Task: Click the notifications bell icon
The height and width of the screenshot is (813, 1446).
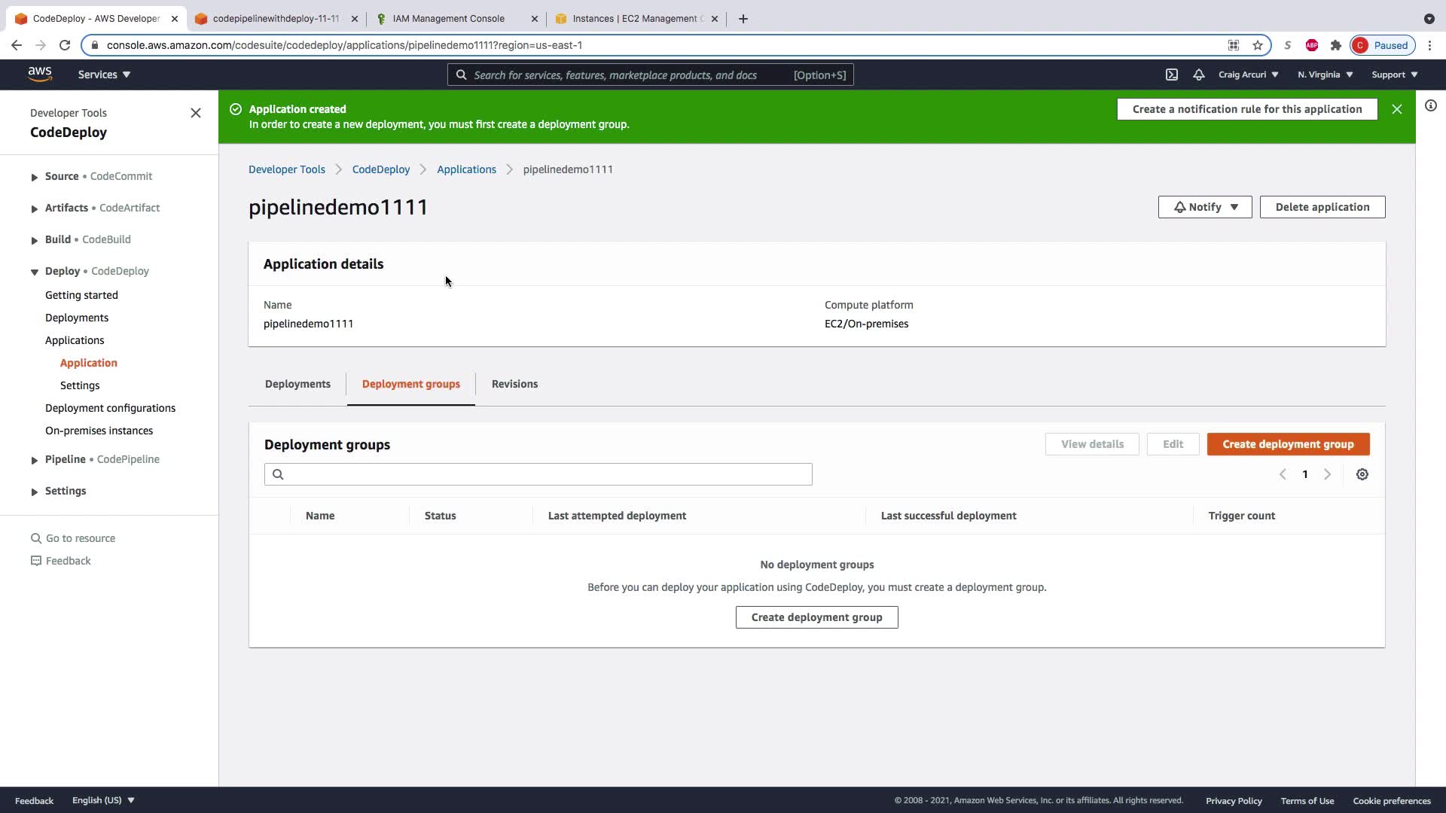Action: pyautogui.click(x=1199, y=75)
